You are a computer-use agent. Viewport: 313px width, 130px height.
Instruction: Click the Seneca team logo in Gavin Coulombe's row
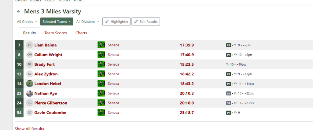tap(101, 113)
